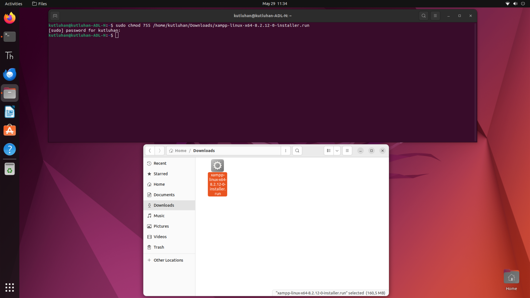Open new tab in terminal window
530x298 pixels.
pyautogui.click(x=55, y=16)
